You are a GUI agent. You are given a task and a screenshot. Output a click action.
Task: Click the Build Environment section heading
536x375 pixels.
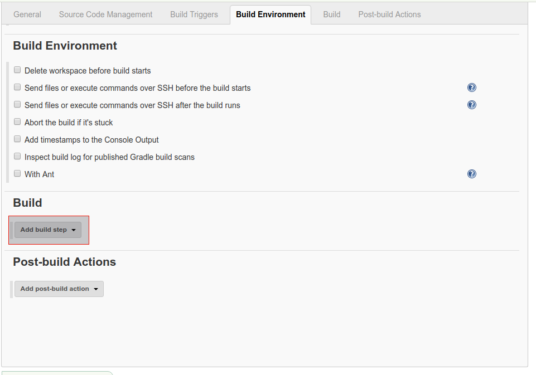point(65,46)
